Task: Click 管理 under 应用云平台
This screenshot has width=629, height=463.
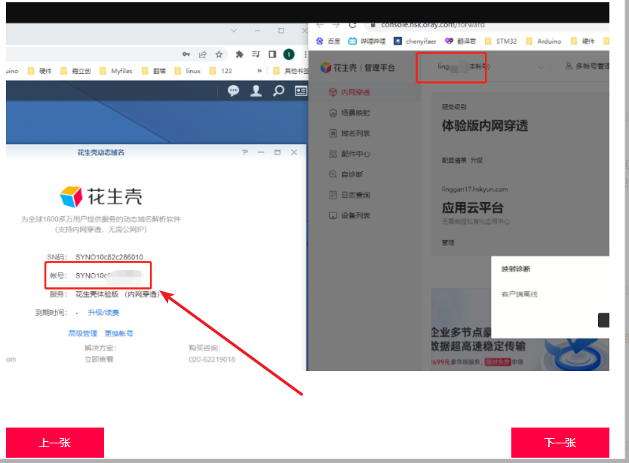Action: pyautogui.click(x=448, y=243)
